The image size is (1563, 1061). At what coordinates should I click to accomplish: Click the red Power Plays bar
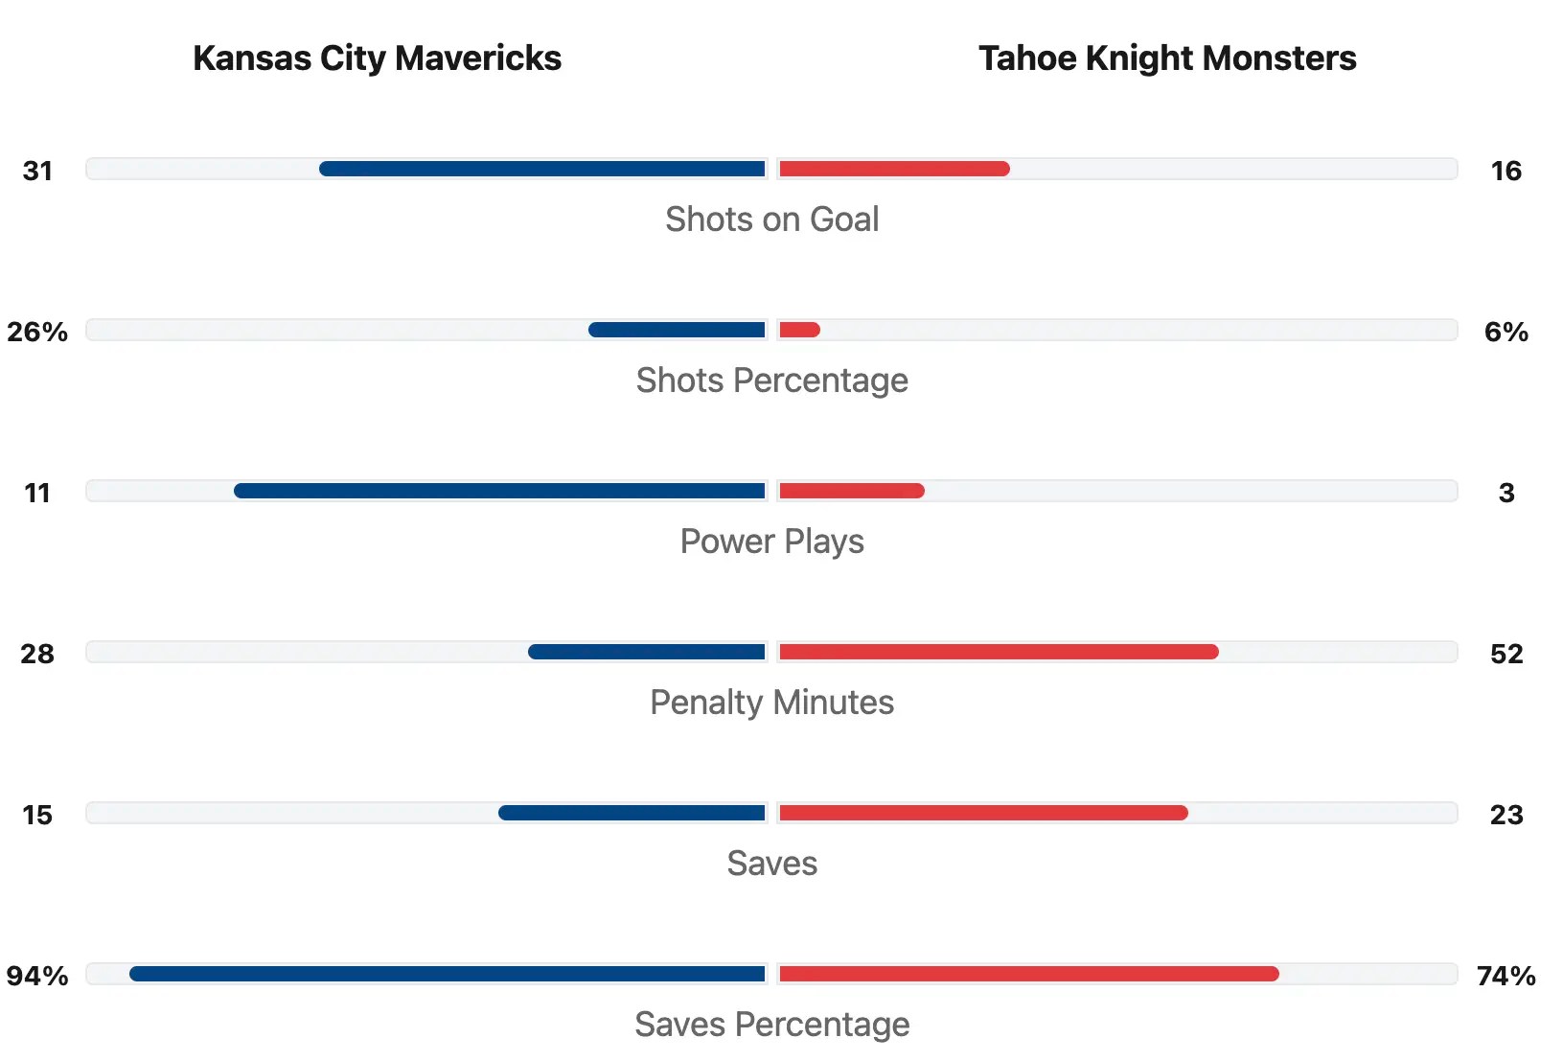click(x=852, y=491)
